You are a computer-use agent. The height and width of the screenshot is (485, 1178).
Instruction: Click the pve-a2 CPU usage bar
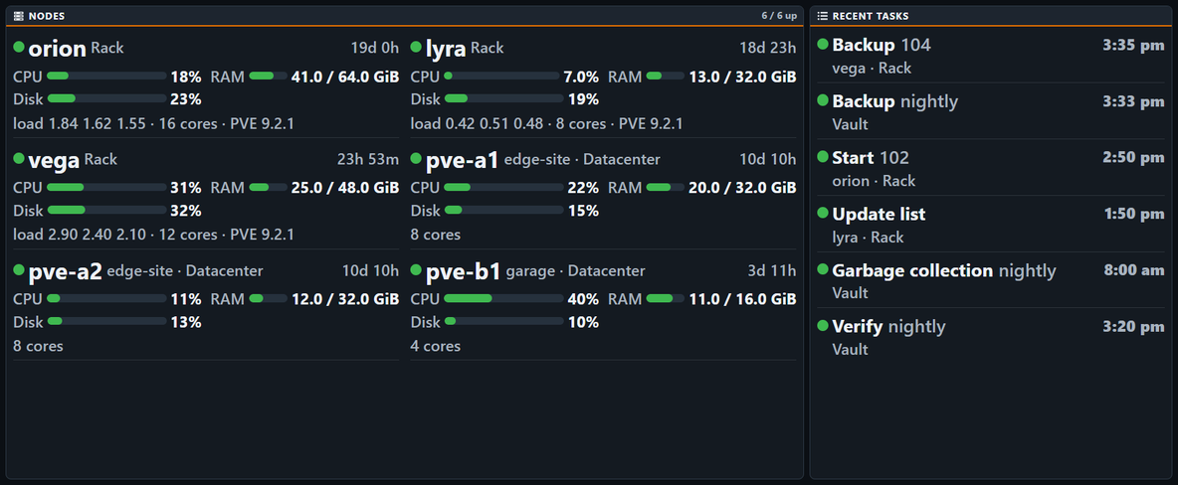106,298
